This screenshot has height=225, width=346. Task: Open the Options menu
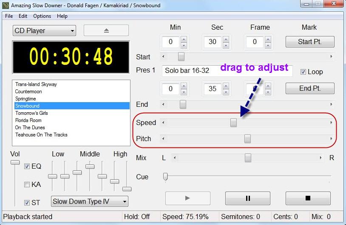[42, 16]
